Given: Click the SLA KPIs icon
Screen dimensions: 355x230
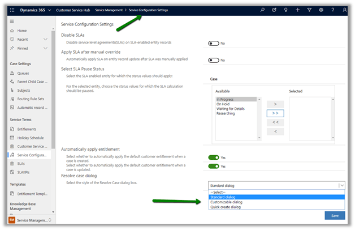Looking at the screenshot, I should point(12,172).
